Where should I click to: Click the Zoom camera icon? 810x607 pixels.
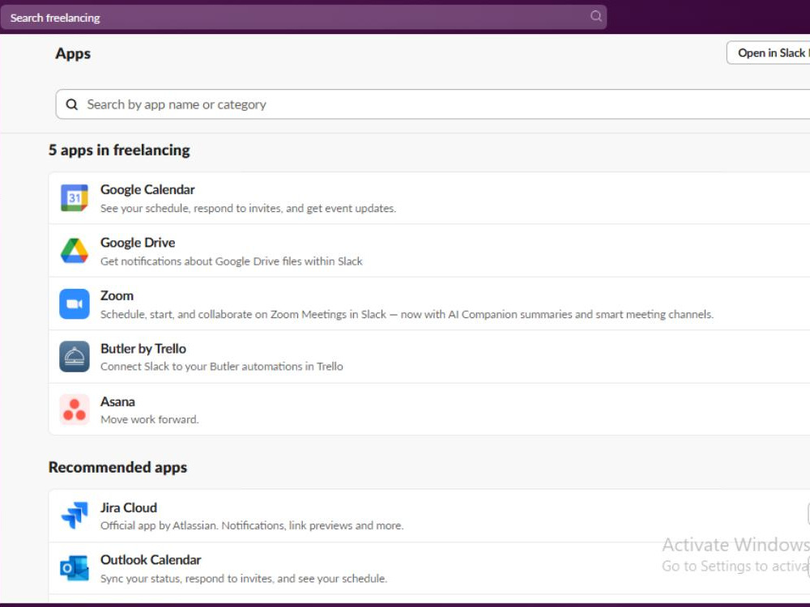tap(75, 304)
